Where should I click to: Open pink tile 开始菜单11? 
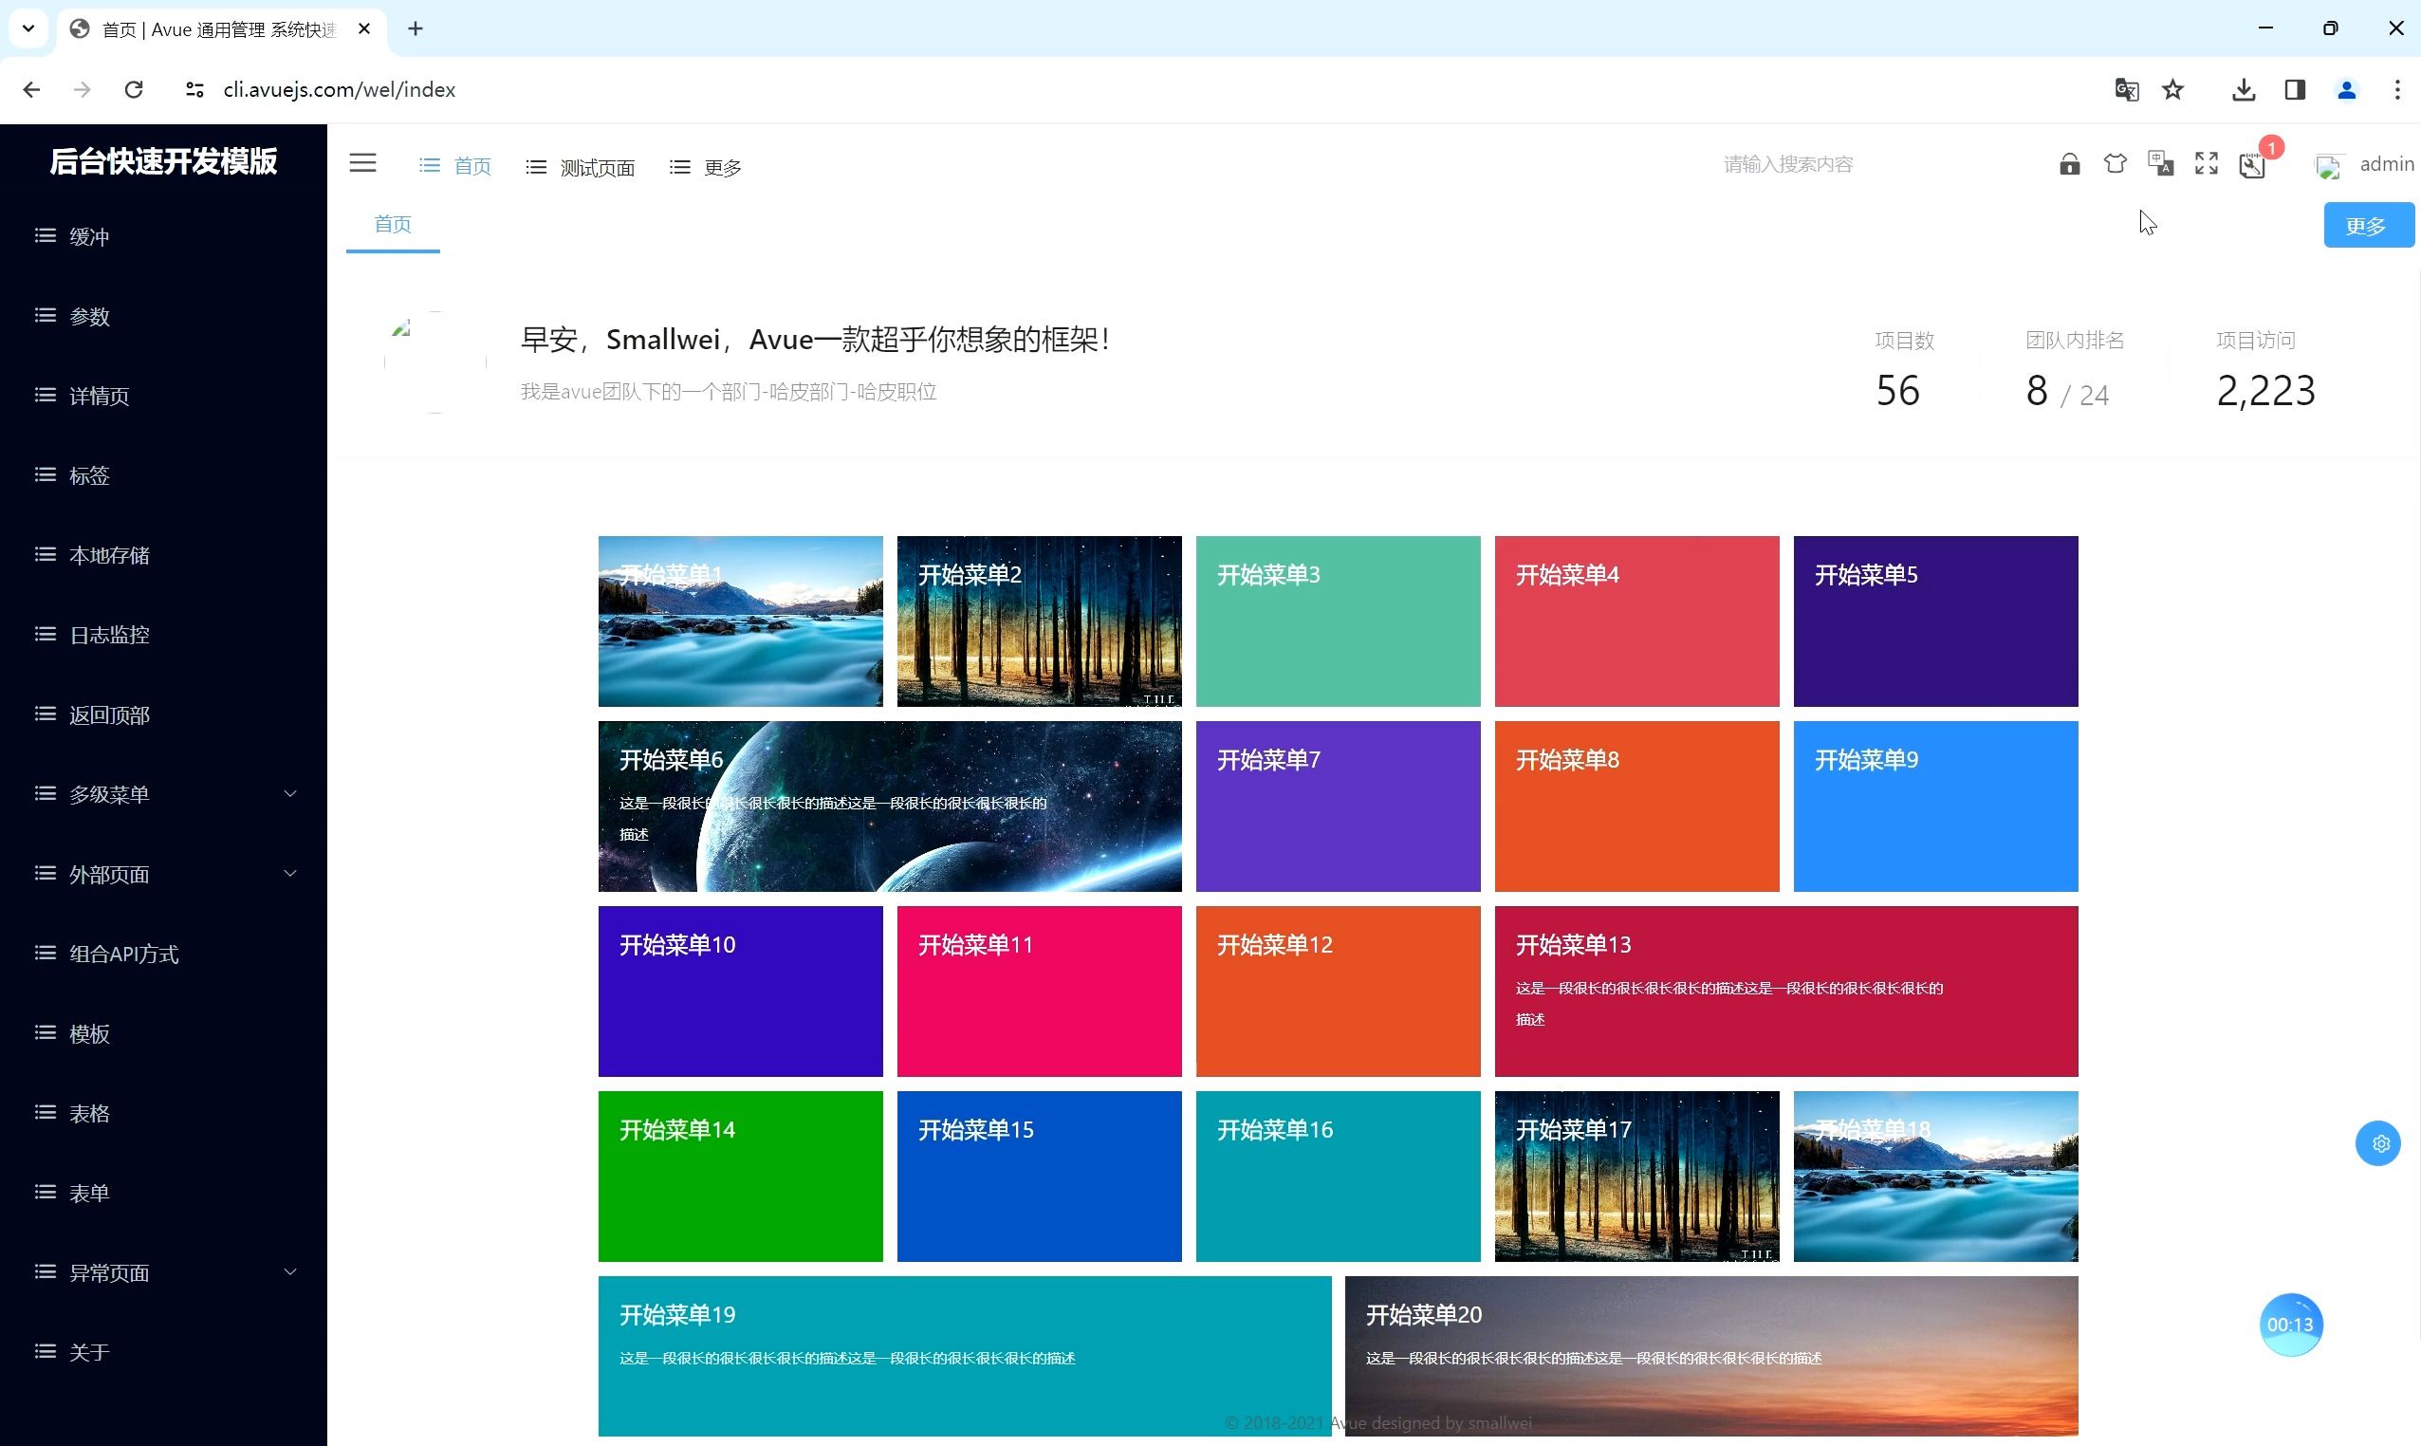click(1039, 991)
